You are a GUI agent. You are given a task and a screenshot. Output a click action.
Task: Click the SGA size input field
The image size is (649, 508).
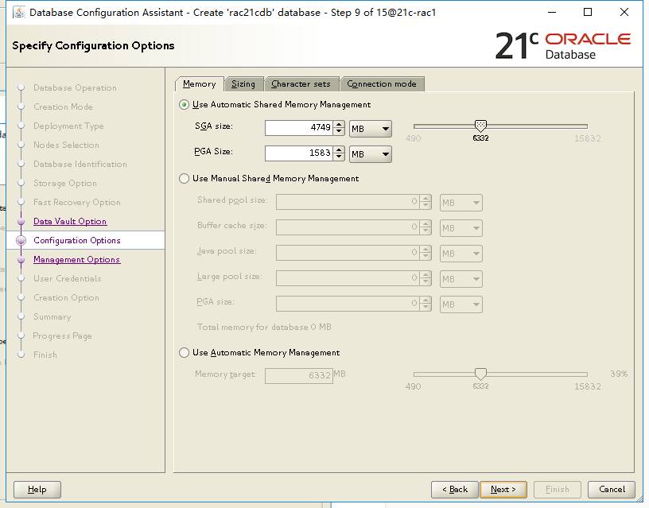299,128
